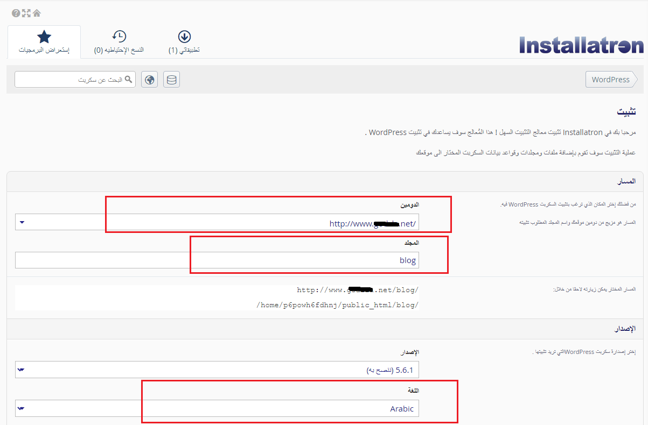
Task: Click the fullscreen expand arrows icon
Action: 26,13
